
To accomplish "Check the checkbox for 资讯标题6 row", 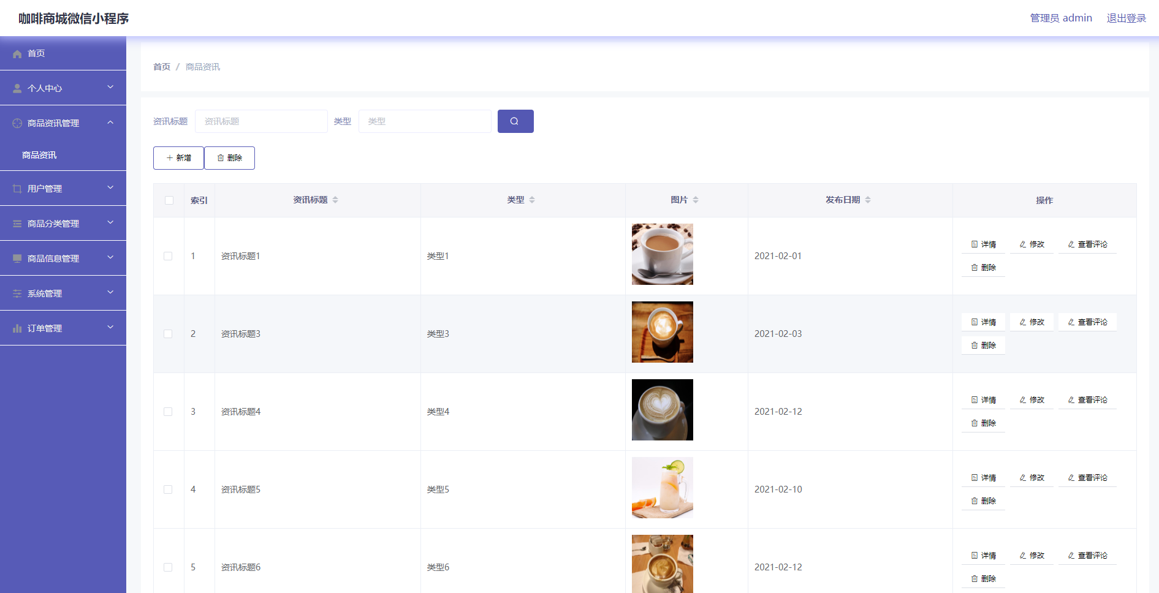I will coord(168,567).
